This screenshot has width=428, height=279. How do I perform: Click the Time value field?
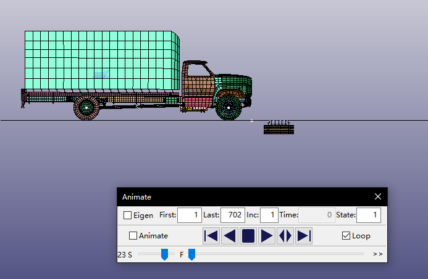pos(317,216)
